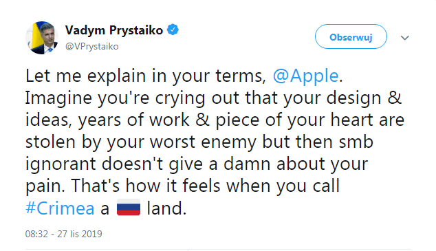Click the word "enemy" in the tweet
Screen dimensions: 436x251
click(228, 143)
